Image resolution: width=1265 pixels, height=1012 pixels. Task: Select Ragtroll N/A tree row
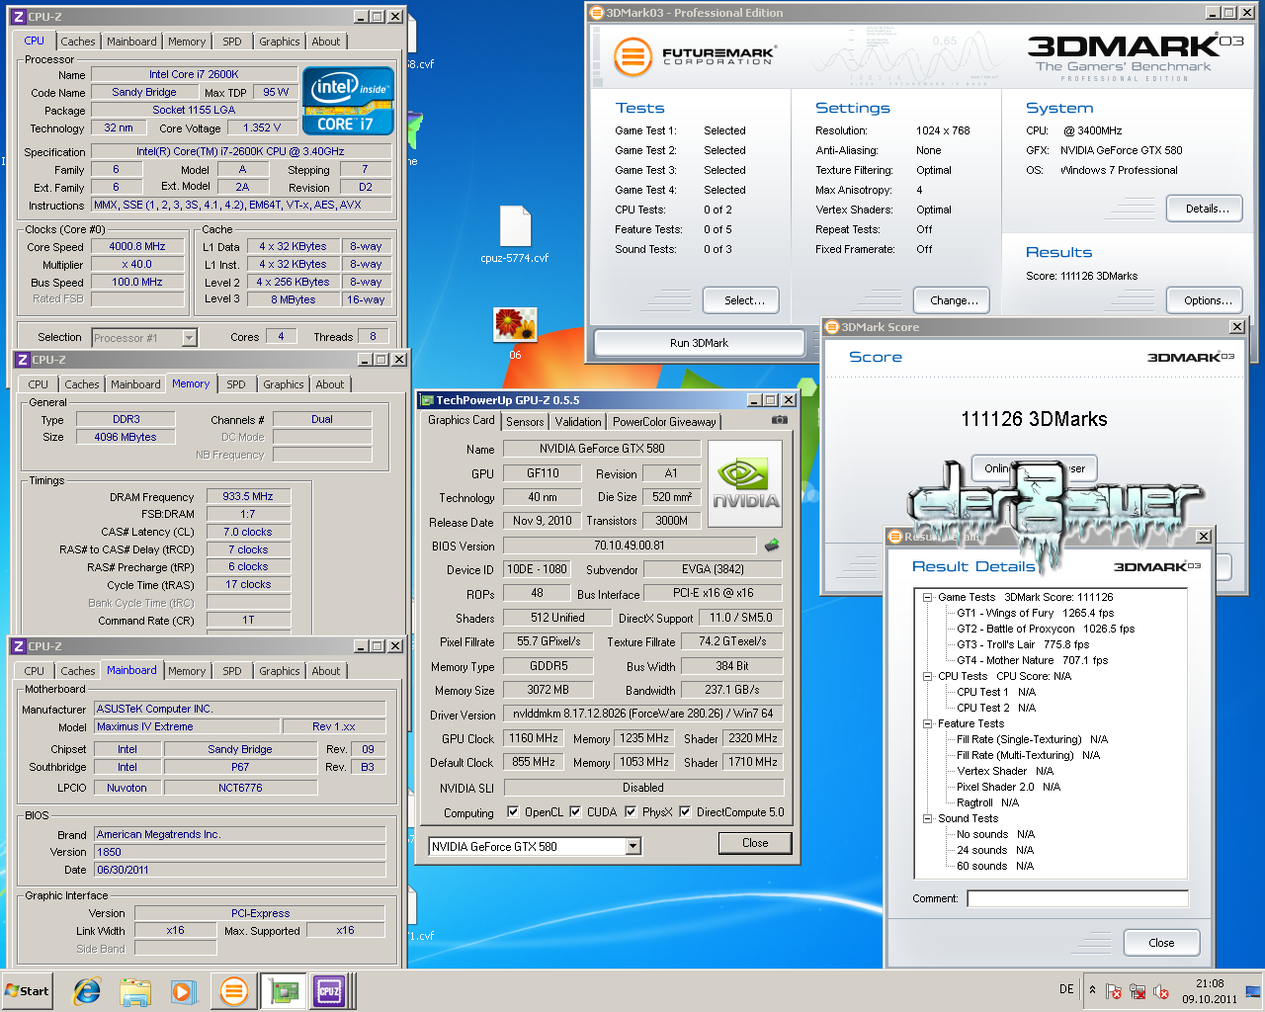(x=987, y=802)
